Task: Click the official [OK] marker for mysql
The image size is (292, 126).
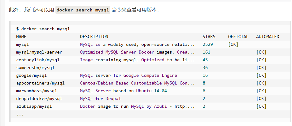Action: coord(233,44)
